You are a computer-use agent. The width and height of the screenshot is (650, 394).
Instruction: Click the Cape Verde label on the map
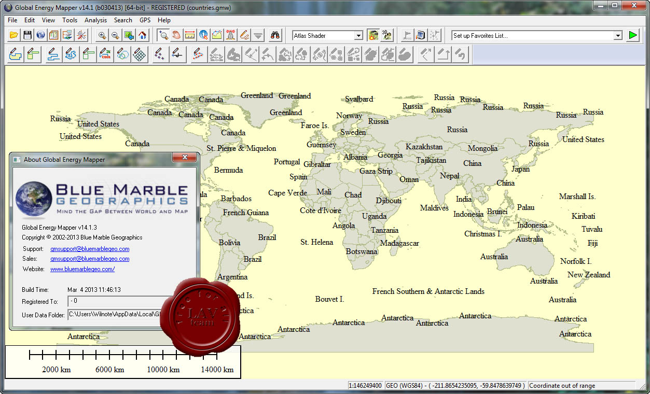(287, 193)
